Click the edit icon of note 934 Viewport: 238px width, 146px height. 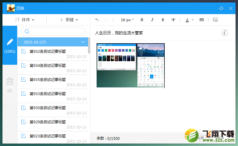coord(23,65)
